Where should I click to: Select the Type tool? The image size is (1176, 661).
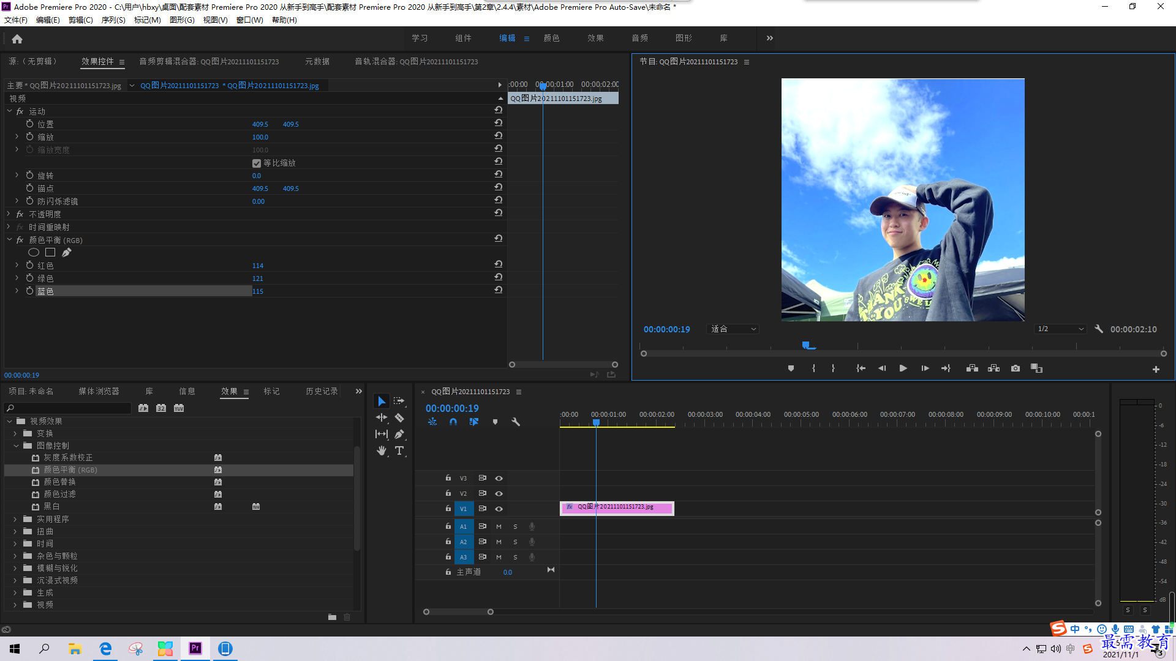click(399, 451)
